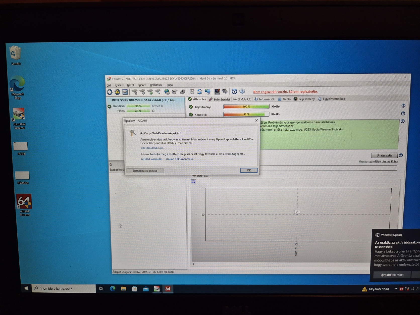Select the AIDA64 Extreme desktop shortcut

24,205
